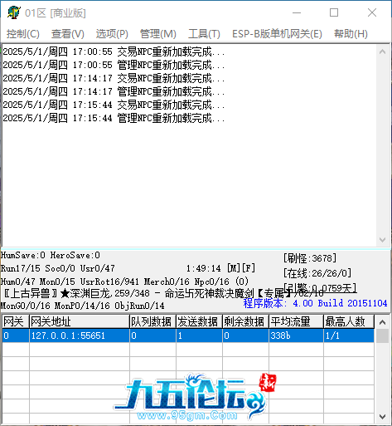392x426 pixels.
Task: Click the HumSave:0 HeroSave:0 status line
Action: [x=51, y=255]
